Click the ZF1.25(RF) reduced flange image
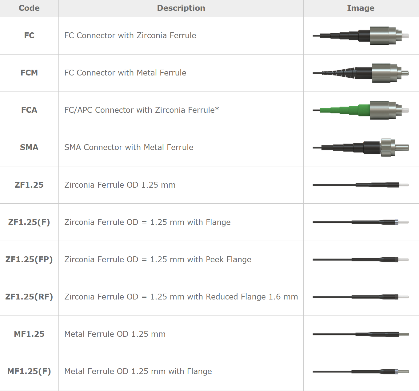The width and height of the screenshot is (419, 391). pos(361,297)
